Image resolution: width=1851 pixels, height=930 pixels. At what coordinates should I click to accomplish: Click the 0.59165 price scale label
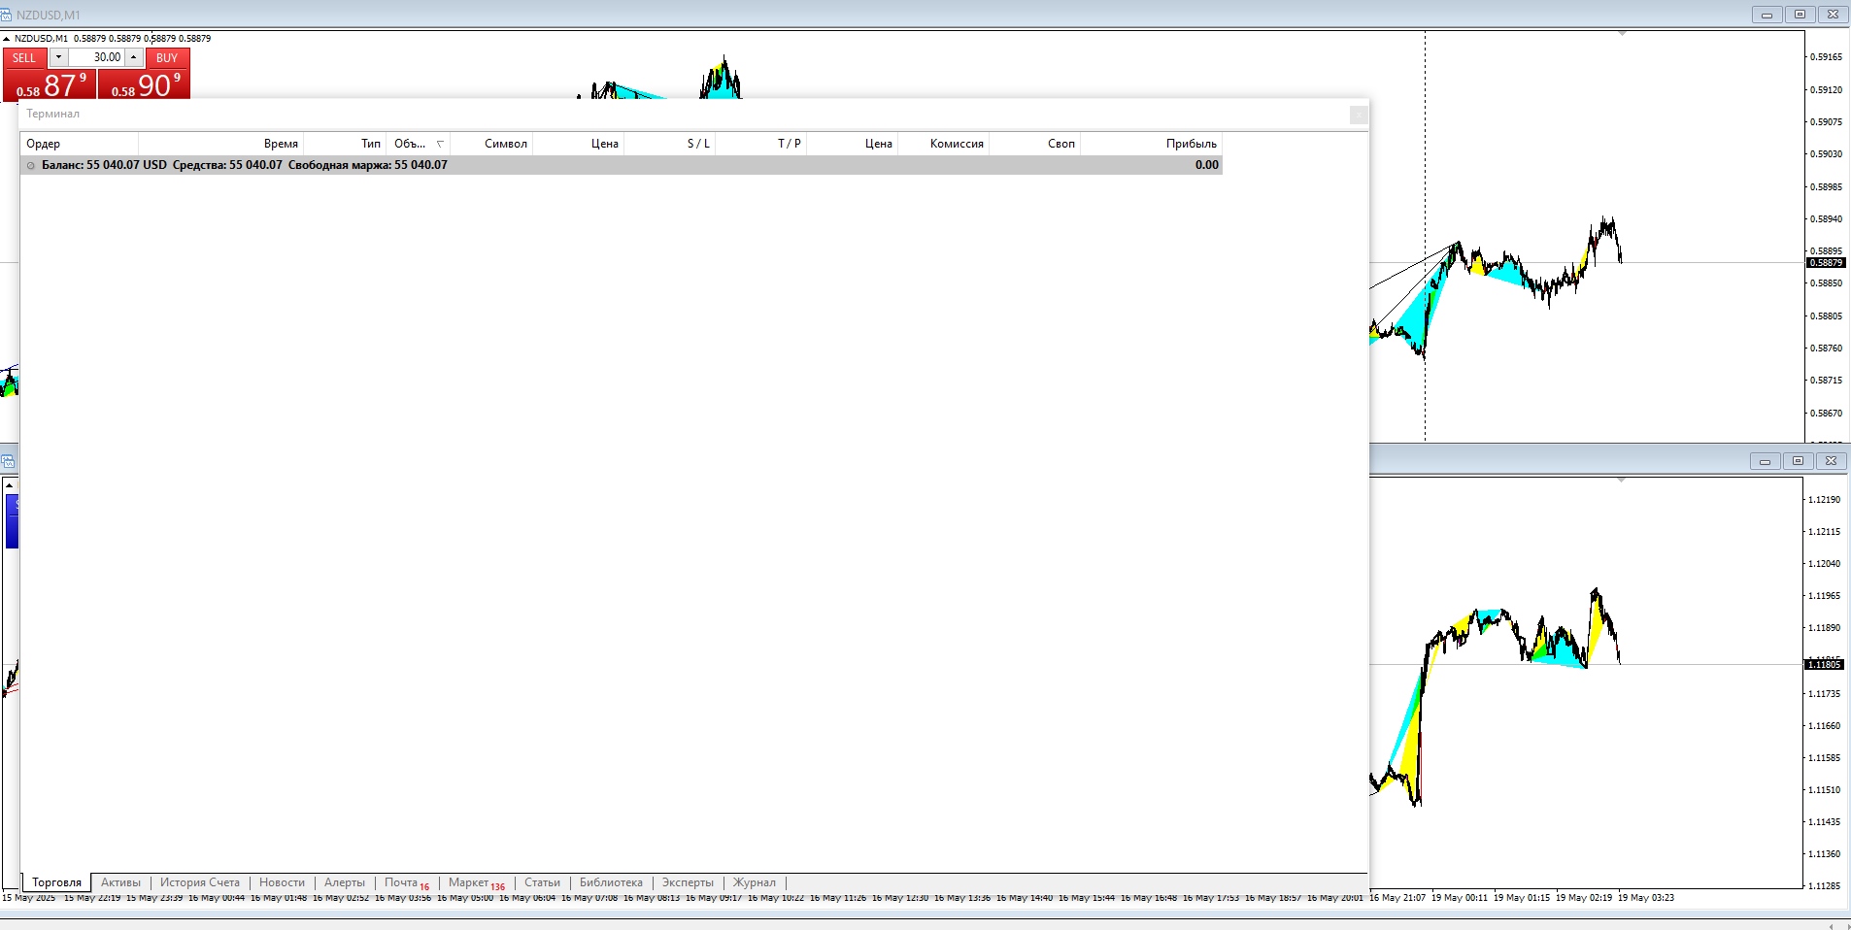click(x=1826, y=57)
